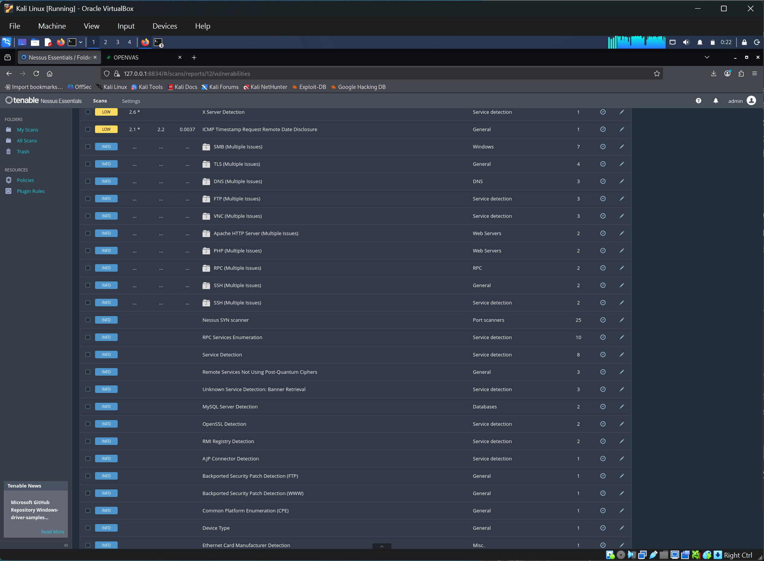
Task: Expand the General SSH (Multiple Issues) group
Action: (206, 285)
